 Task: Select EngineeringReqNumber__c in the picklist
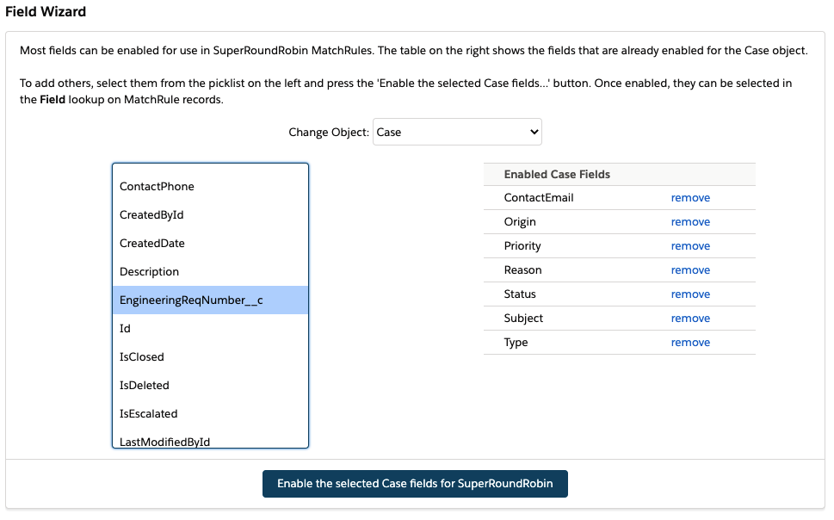pos(210,300)
